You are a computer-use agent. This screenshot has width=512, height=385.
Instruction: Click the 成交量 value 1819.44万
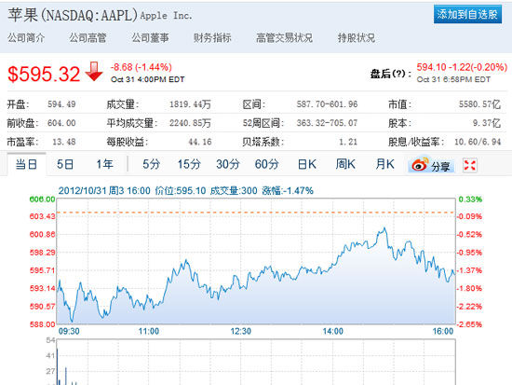[190, 104]
